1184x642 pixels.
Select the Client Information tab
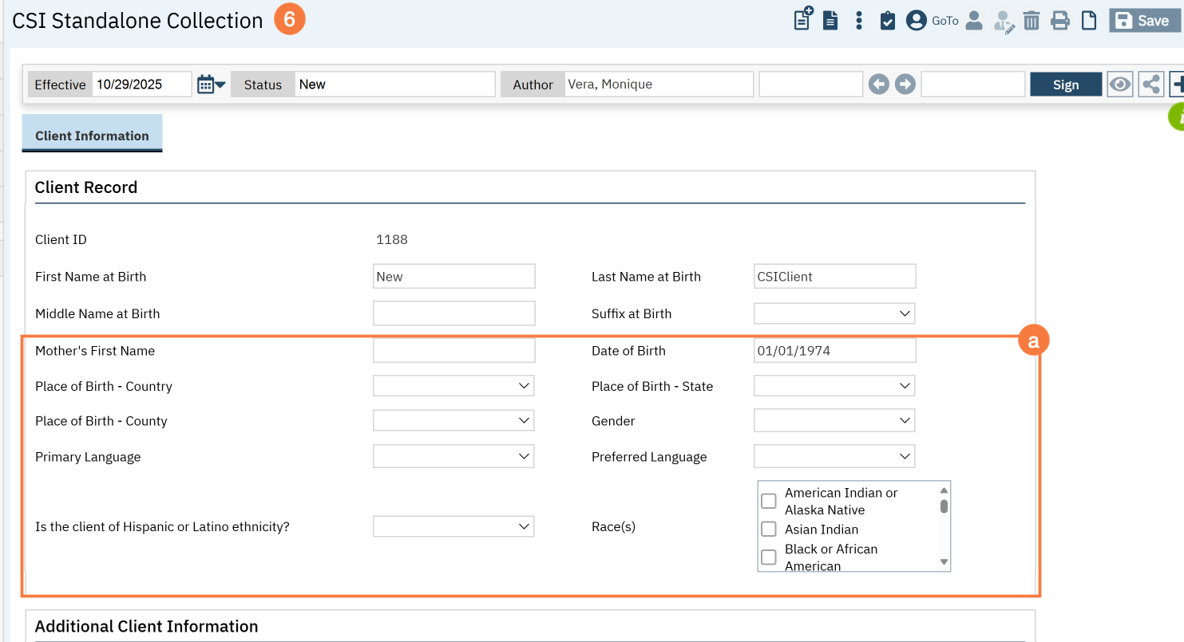click(92, 136)
